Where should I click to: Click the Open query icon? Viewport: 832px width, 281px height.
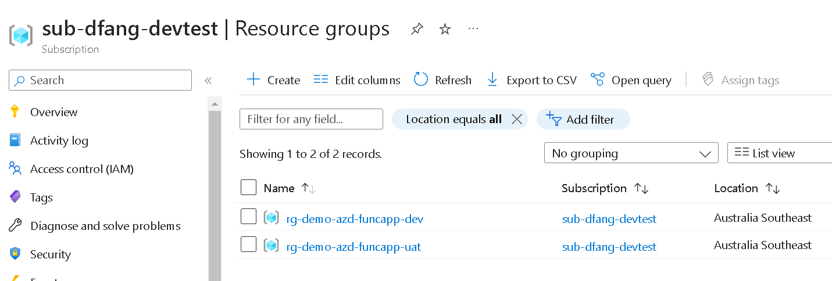coord(597,80)
